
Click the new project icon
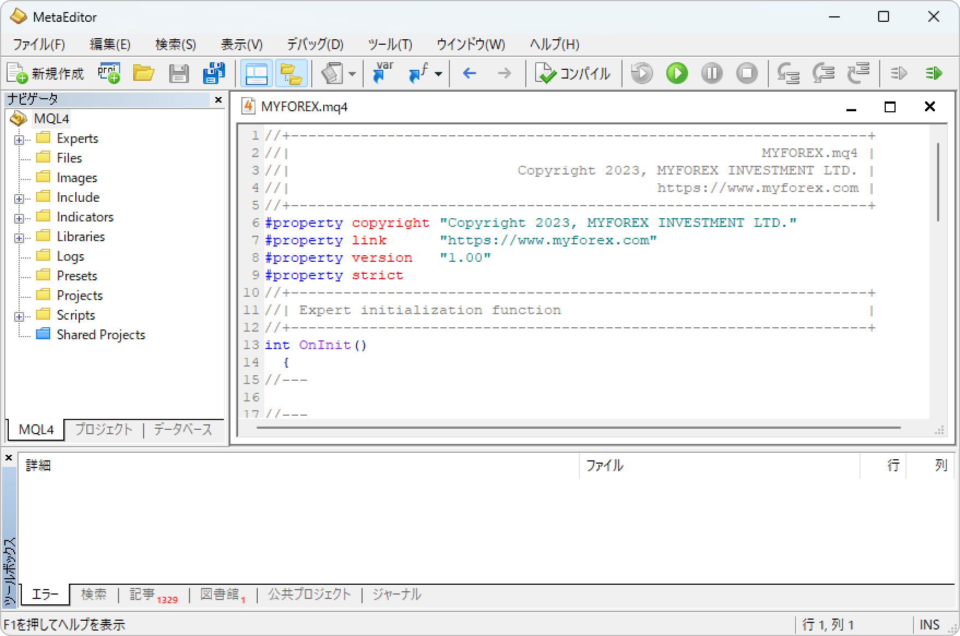pyautogui.click(x=109, y=73)
